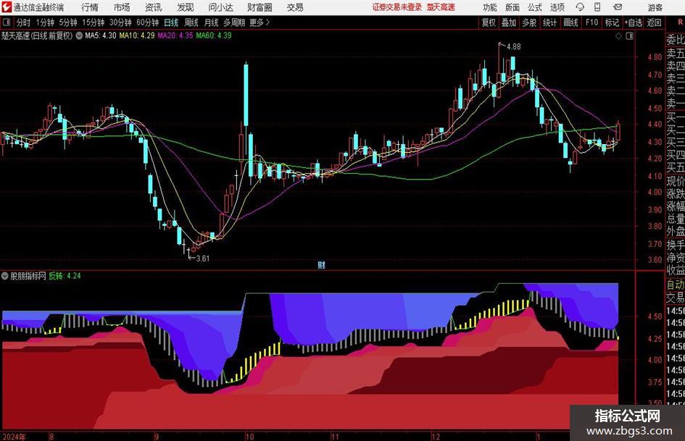Expand the main chart indicator dropdown arrow

(79, 35)
